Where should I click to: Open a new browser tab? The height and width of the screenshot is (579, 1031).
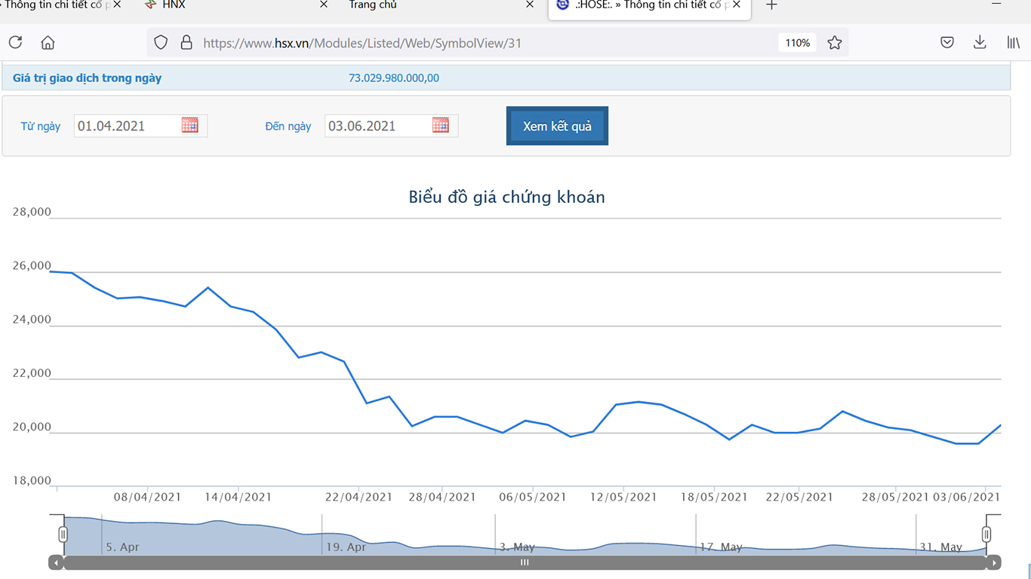(x=771, y=5)
